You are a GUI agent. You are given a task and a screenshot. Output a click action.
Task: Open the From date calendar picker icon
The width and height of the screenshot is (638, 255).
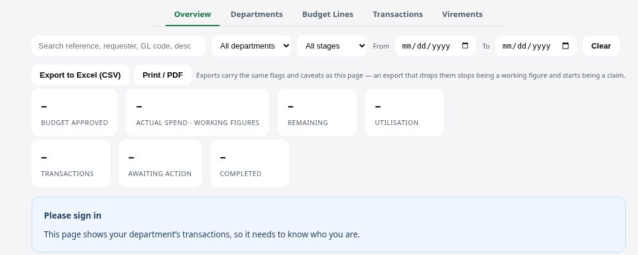pyautogui.click(x=465, y=46)
